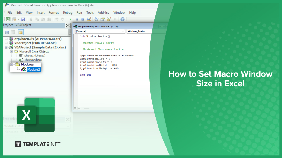Run the macro with green play icon
The image size is (282, 158).
[x=71, y=19]
